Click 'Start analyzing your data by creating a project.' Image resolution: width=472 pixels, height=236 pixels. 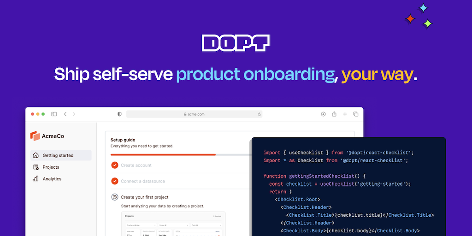click(163, 206)
